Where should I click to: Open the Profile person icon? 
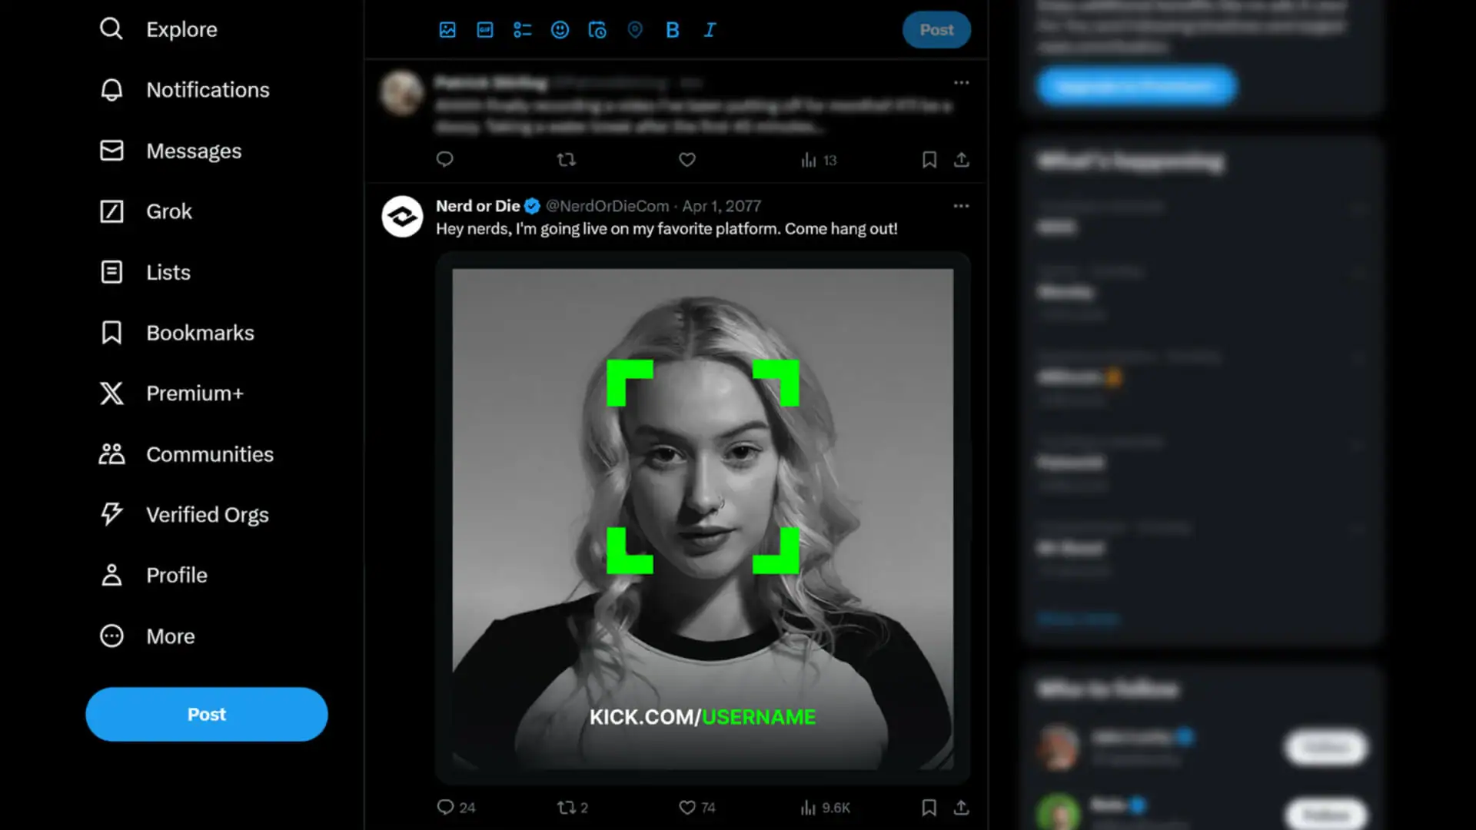tap(111, 575)
